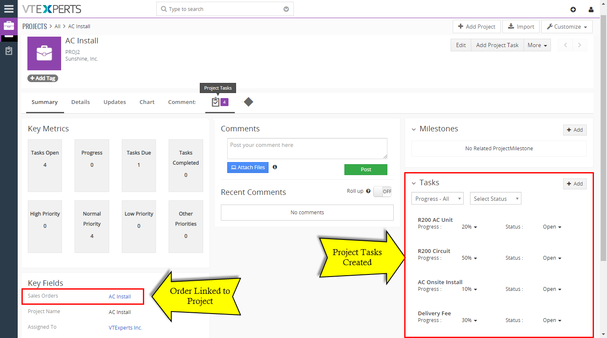Change R200 AC Unit progress 20%

(469, 227)
